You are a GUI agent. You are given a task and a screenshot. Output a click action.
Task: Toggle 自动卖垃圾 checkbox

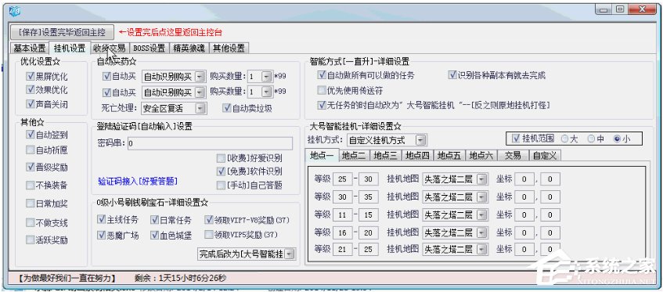247,108
